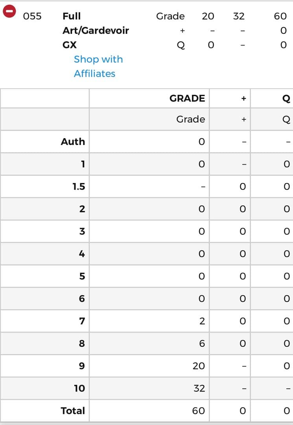Select the Total row label
Viewport: 293px width, 425px height.
point(73,411)
